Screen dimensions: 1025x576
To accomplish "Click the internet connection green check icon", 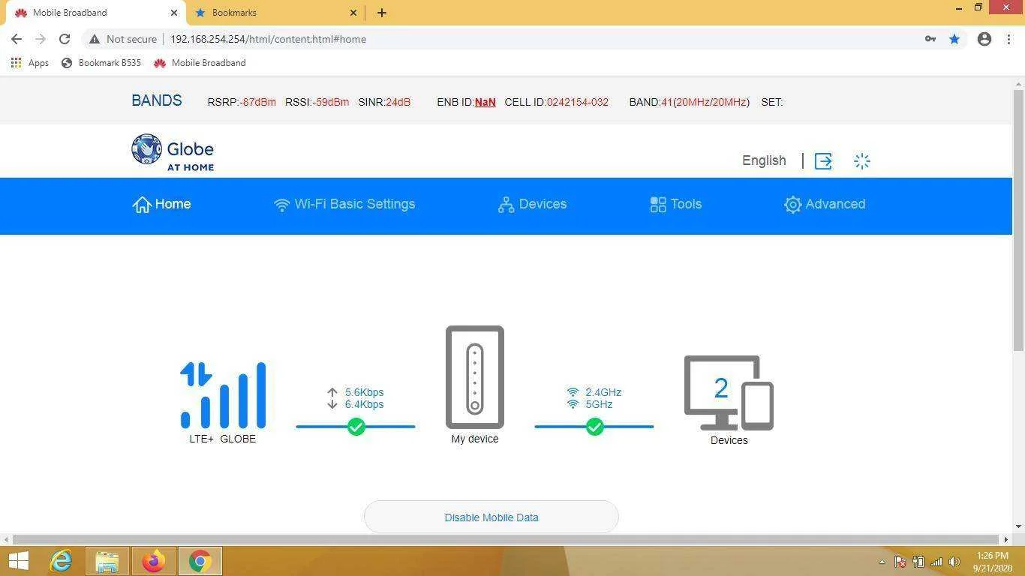I will [356, 427].
